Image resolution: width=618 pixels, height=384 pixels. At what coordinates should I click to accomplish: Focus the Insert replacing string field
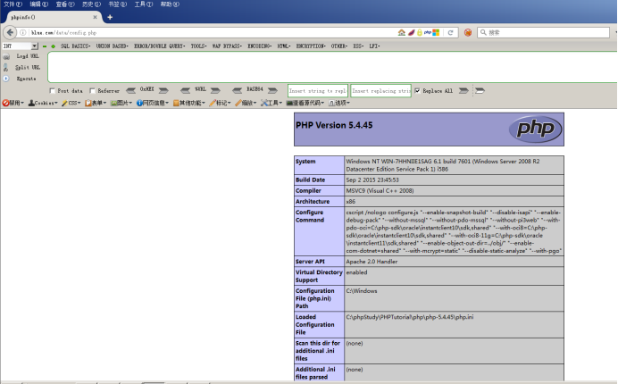tap(380, 91)
